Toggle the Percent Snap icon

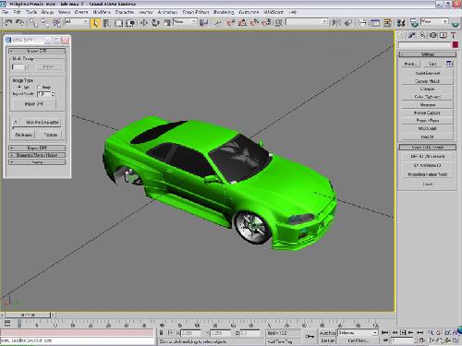pyautogui.click(x=254, y=22)
